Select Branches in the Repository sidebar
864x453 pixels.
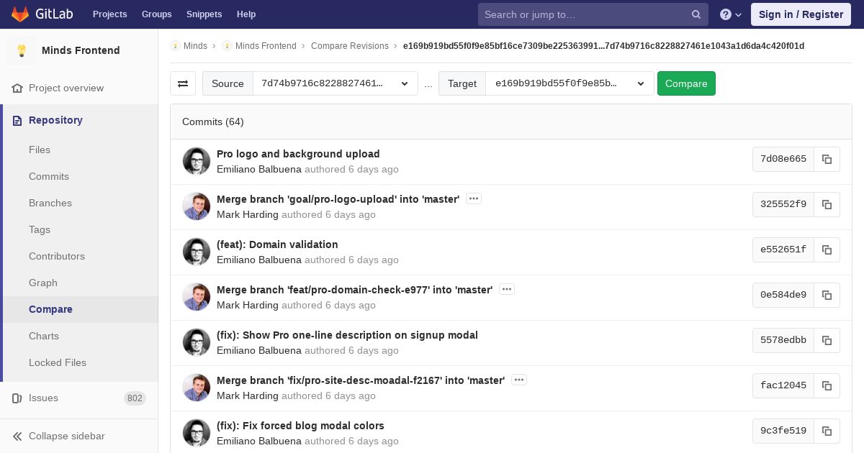50,203
